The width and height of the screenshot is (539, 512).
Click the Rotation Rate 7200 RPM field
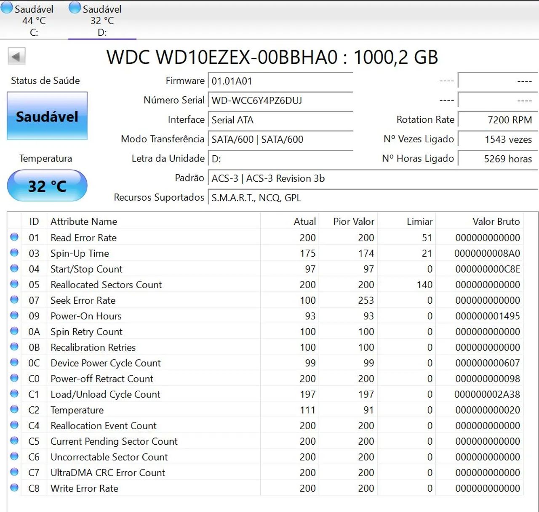point(498,120)
